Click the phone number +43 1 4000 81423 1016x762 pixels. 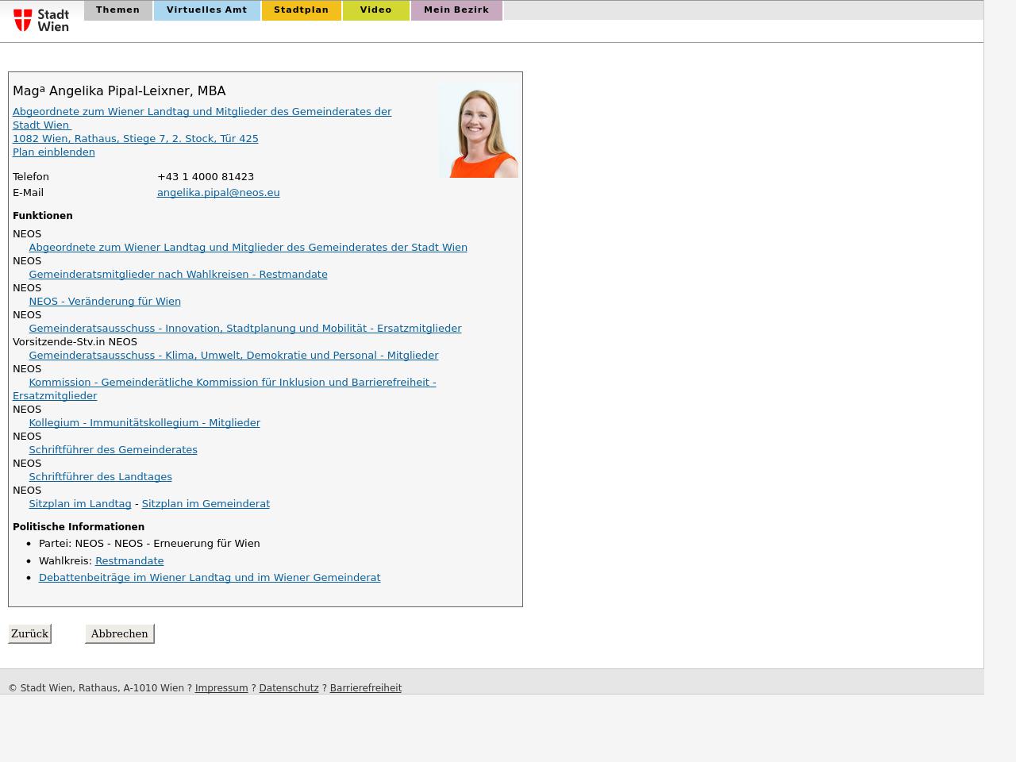(x=206, y=176)
